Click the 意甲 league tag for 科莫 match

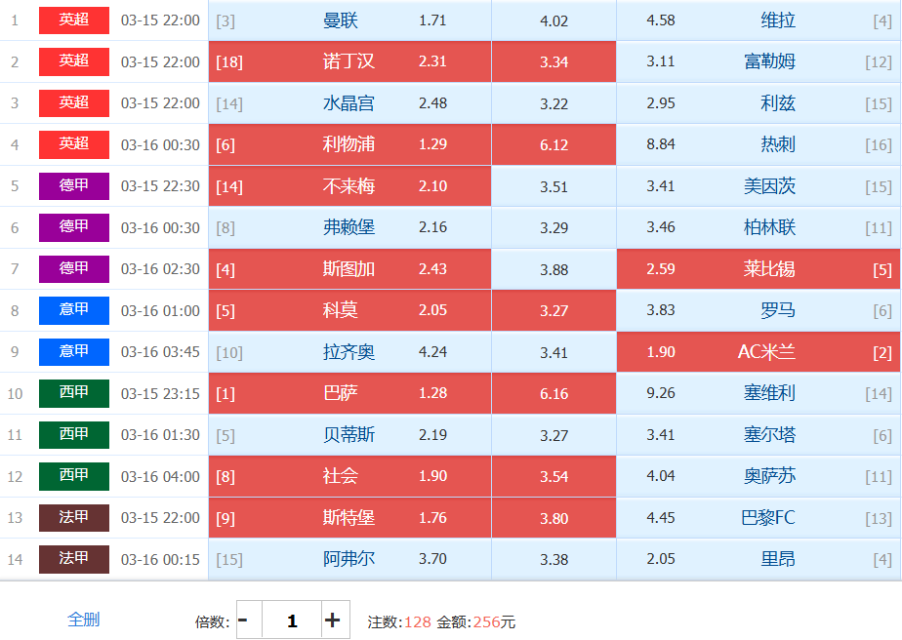click(74, 310)
